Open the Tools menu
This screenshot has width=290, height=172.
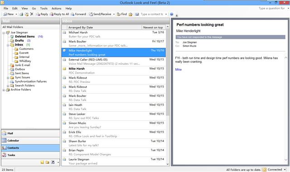(43, 8)
